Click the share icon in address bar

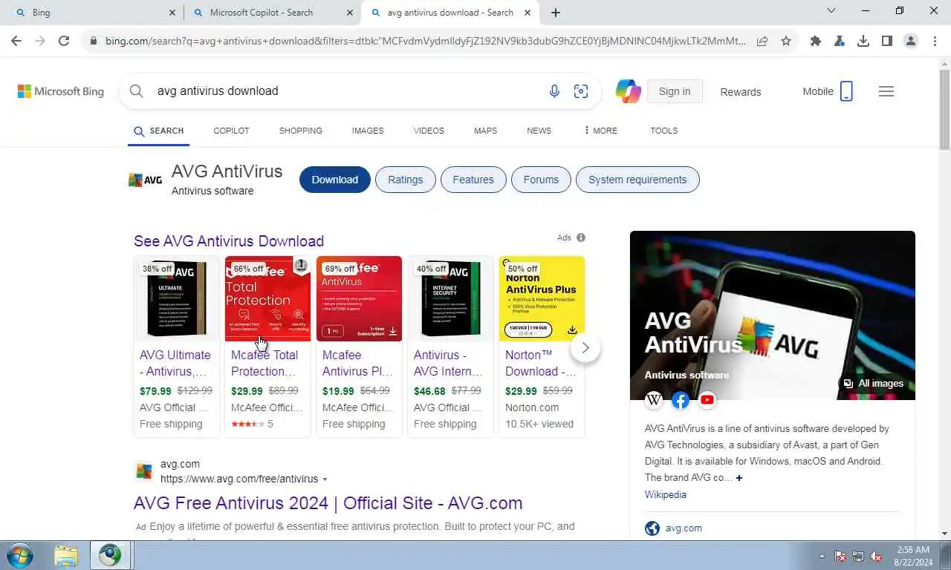click(762, 42)
